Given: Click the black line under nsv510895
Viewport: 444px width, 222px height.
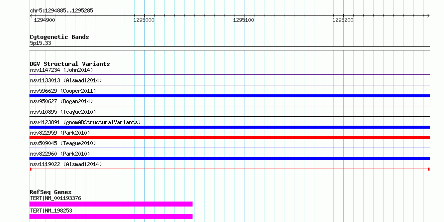Looking at the screenshot, I should [x=229, y=116].
